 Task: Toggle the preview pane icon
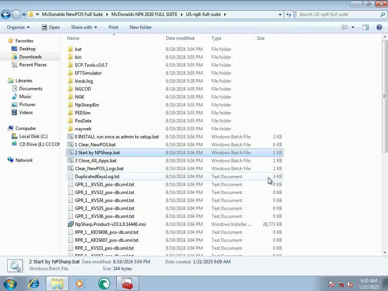coord(366,27)
